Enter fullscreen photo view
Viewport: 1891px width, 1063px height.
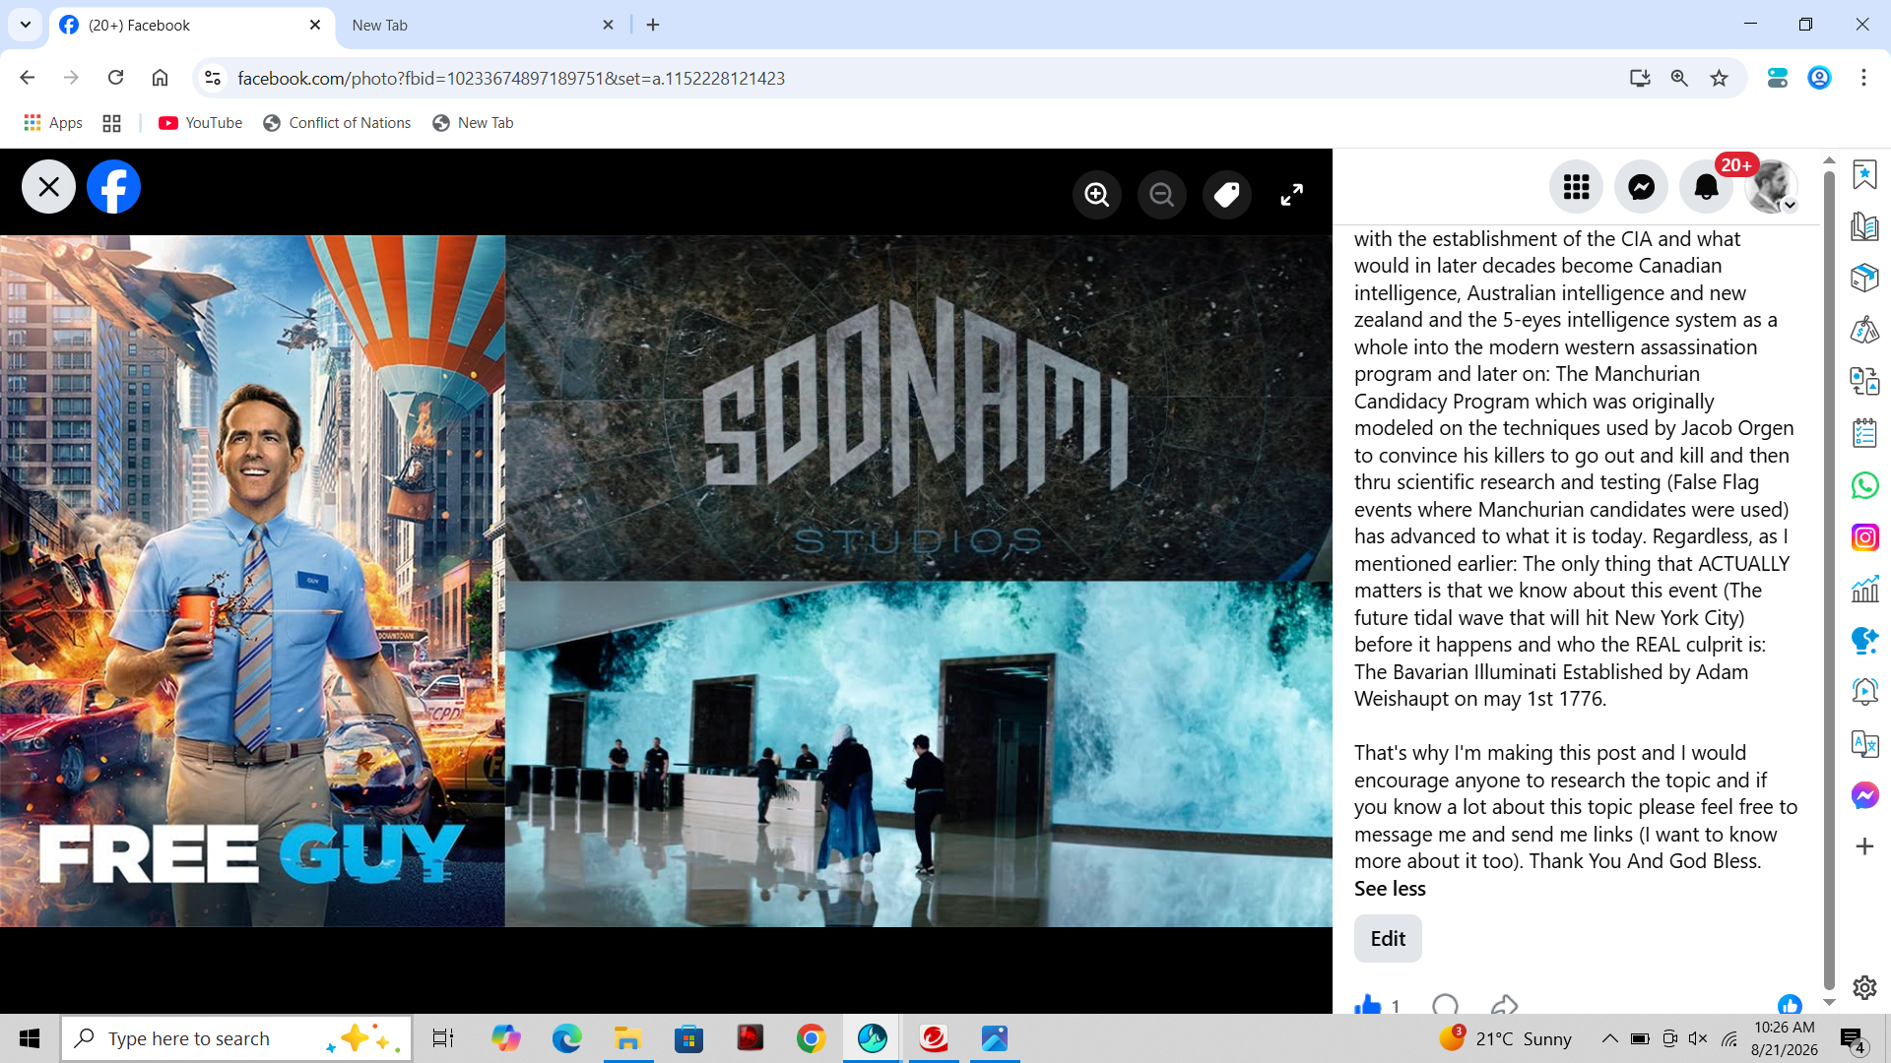coord(1291,195)
